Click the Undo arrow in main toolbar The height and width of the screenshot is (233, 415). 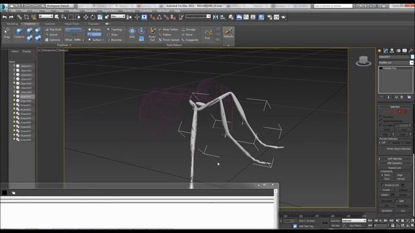[5, 17]
